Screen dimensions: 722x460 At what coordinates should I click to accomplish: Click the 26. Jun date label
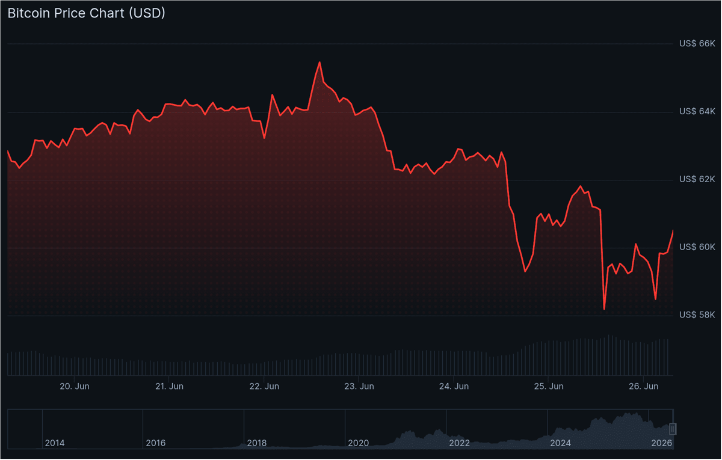coord(644,386)
